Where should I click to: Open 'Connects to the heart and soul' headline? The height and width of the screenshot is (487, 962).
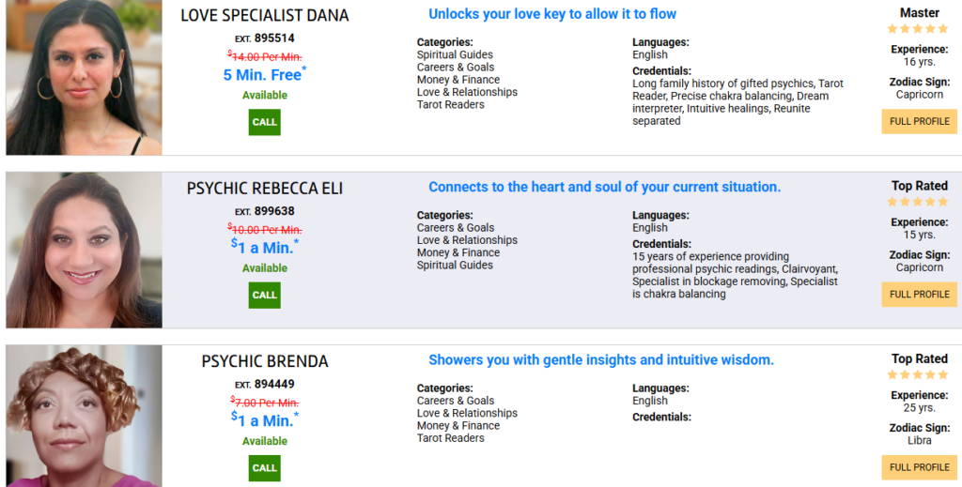(x=604, y=187)
